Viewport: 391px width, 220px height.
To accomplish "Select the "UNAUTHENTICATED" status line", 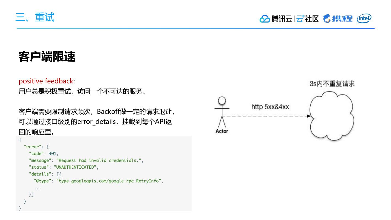I will click(64, 167).
